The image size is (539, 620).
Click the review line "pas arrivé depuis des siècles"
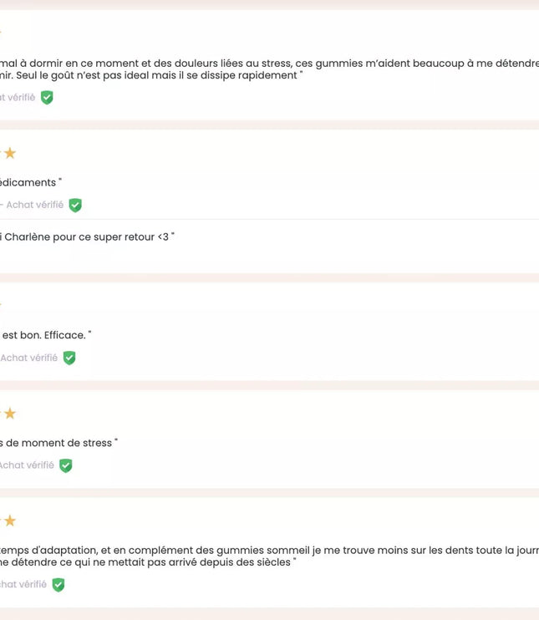[x=146, y=562]
